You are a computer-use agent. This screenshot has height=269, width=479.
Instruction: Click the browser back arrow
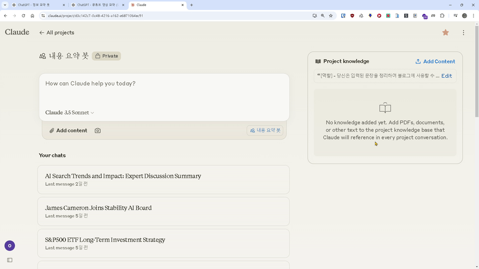click(x=5, y=15)
